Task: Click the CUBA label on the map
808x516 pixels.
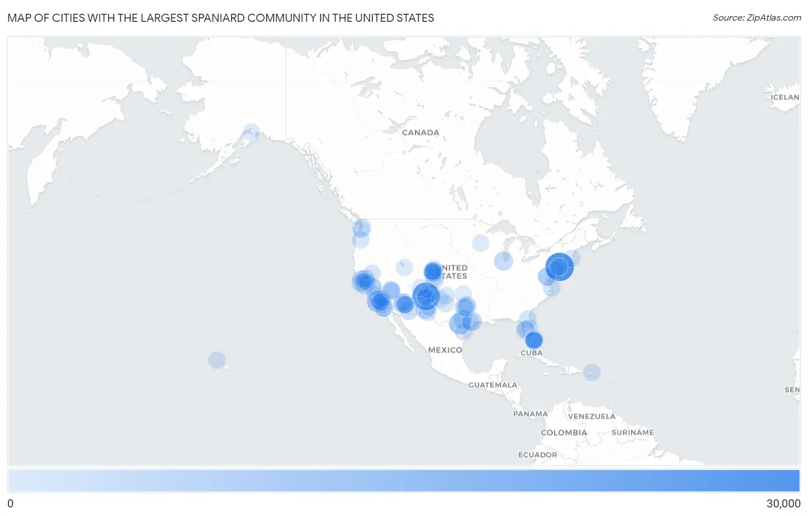Action: [531, 353]
